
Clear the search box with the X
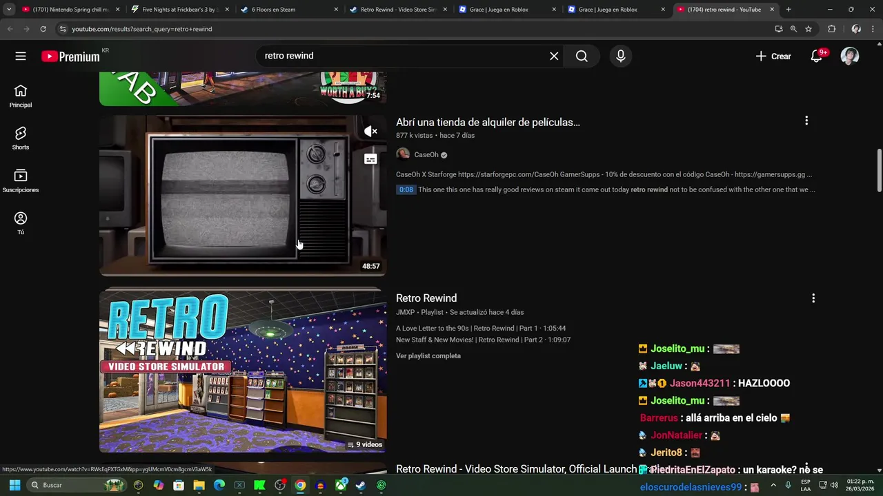pyautogui.click(x=554, y=56)
